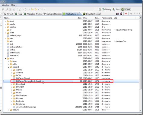143x115 pixels.
Task: Collapse the sdcard folder
Action: click(x=8, y=67)
